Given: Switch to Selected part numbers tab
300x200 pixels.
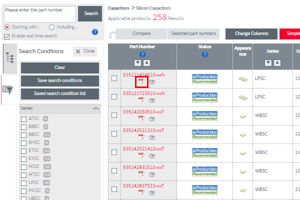Looking at the screenshot, I should (x=193, y=33).
